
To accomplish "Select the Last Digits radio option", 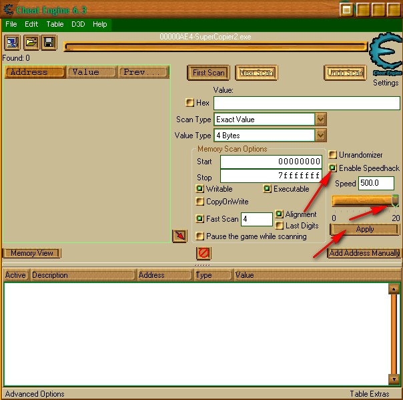I will (x=279, y=225).
